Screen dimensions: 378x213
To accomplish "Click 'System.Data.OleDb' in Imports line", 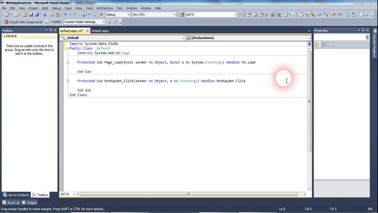I will tap(101, 44).
